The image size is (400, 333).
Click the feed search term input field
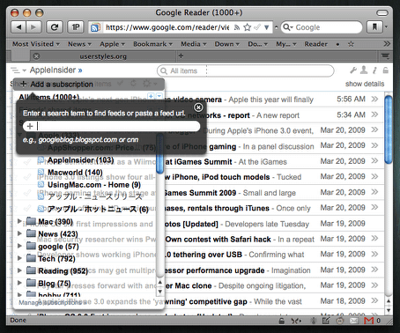point(112,126)
